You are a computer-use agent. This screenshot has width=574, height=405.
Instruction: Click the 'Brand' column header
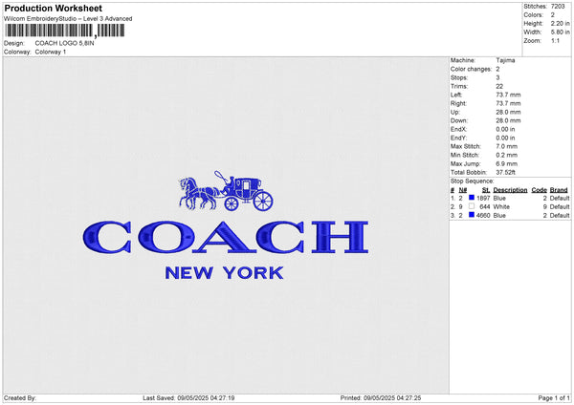559,190
